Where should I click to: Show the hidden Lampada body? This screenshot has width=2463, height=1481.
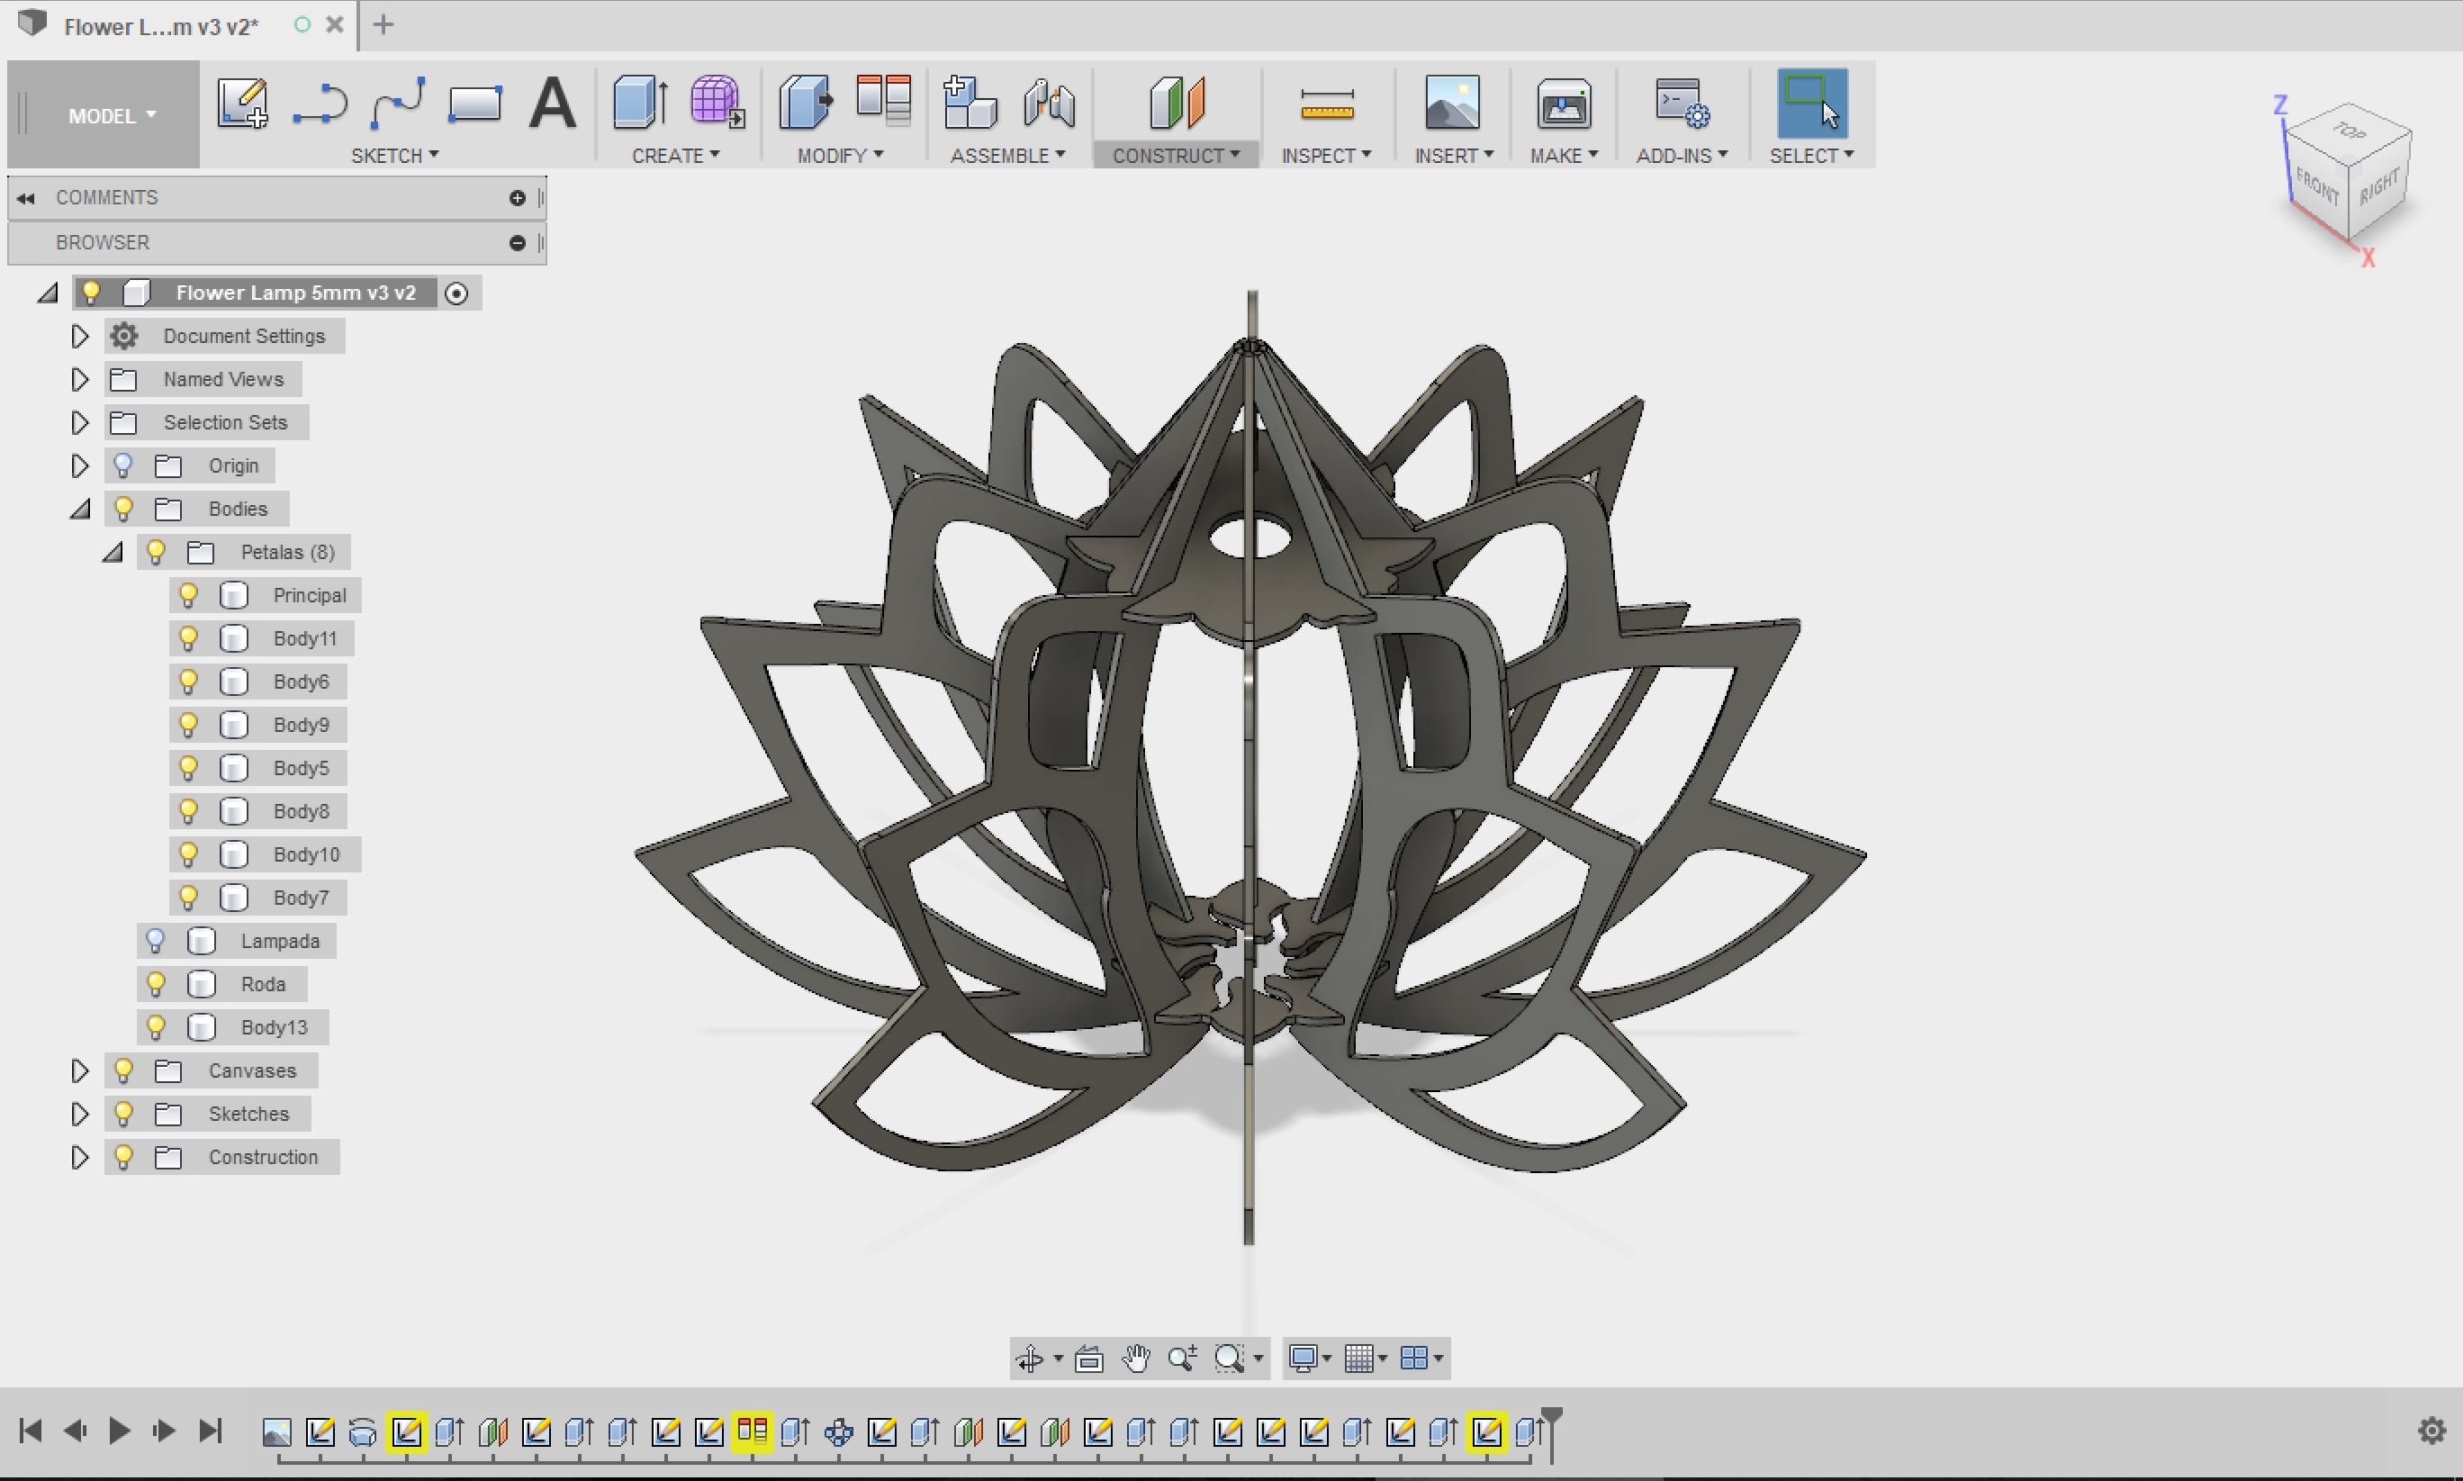pos(155,940)
